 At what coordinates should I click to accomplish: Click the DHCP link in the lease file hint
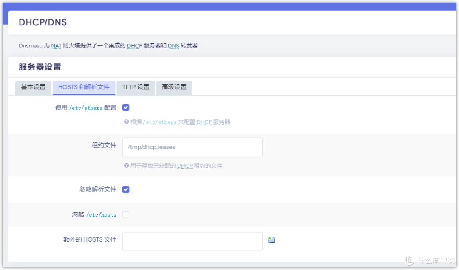point(185,166)
